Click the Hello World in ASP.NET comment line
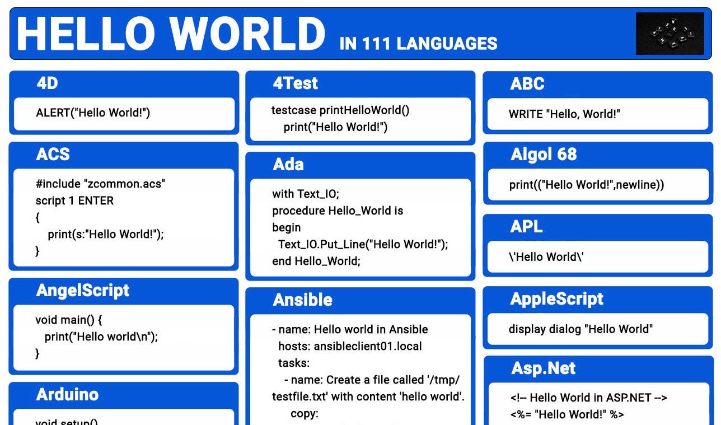The height and width of the screenshot is (425, 721). pyautogui.click(x=589, y=398)
